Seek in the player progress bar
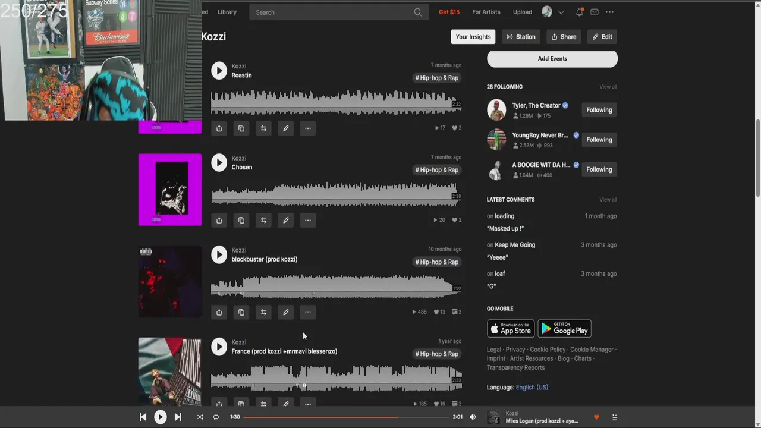 346,417
